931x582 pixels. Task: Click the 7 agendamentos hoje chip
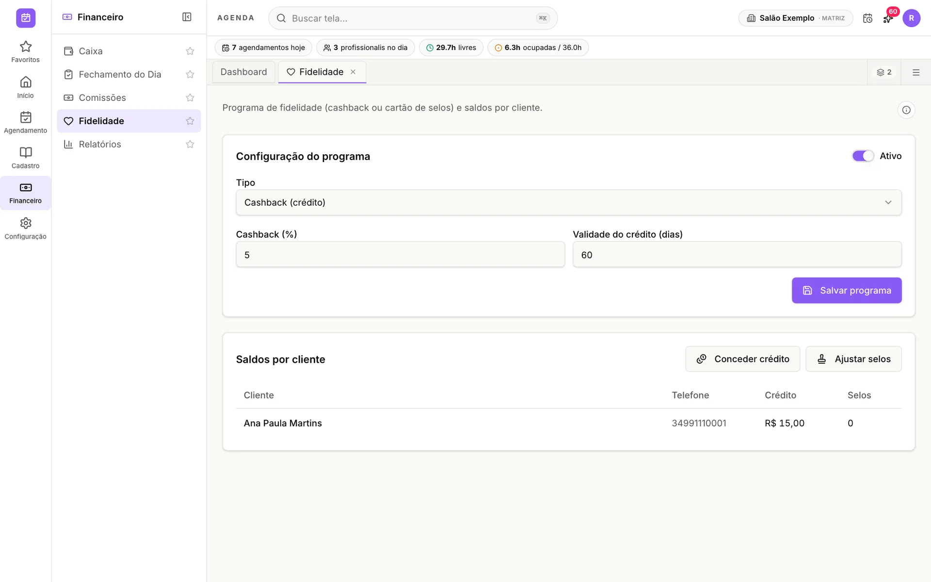263,48
